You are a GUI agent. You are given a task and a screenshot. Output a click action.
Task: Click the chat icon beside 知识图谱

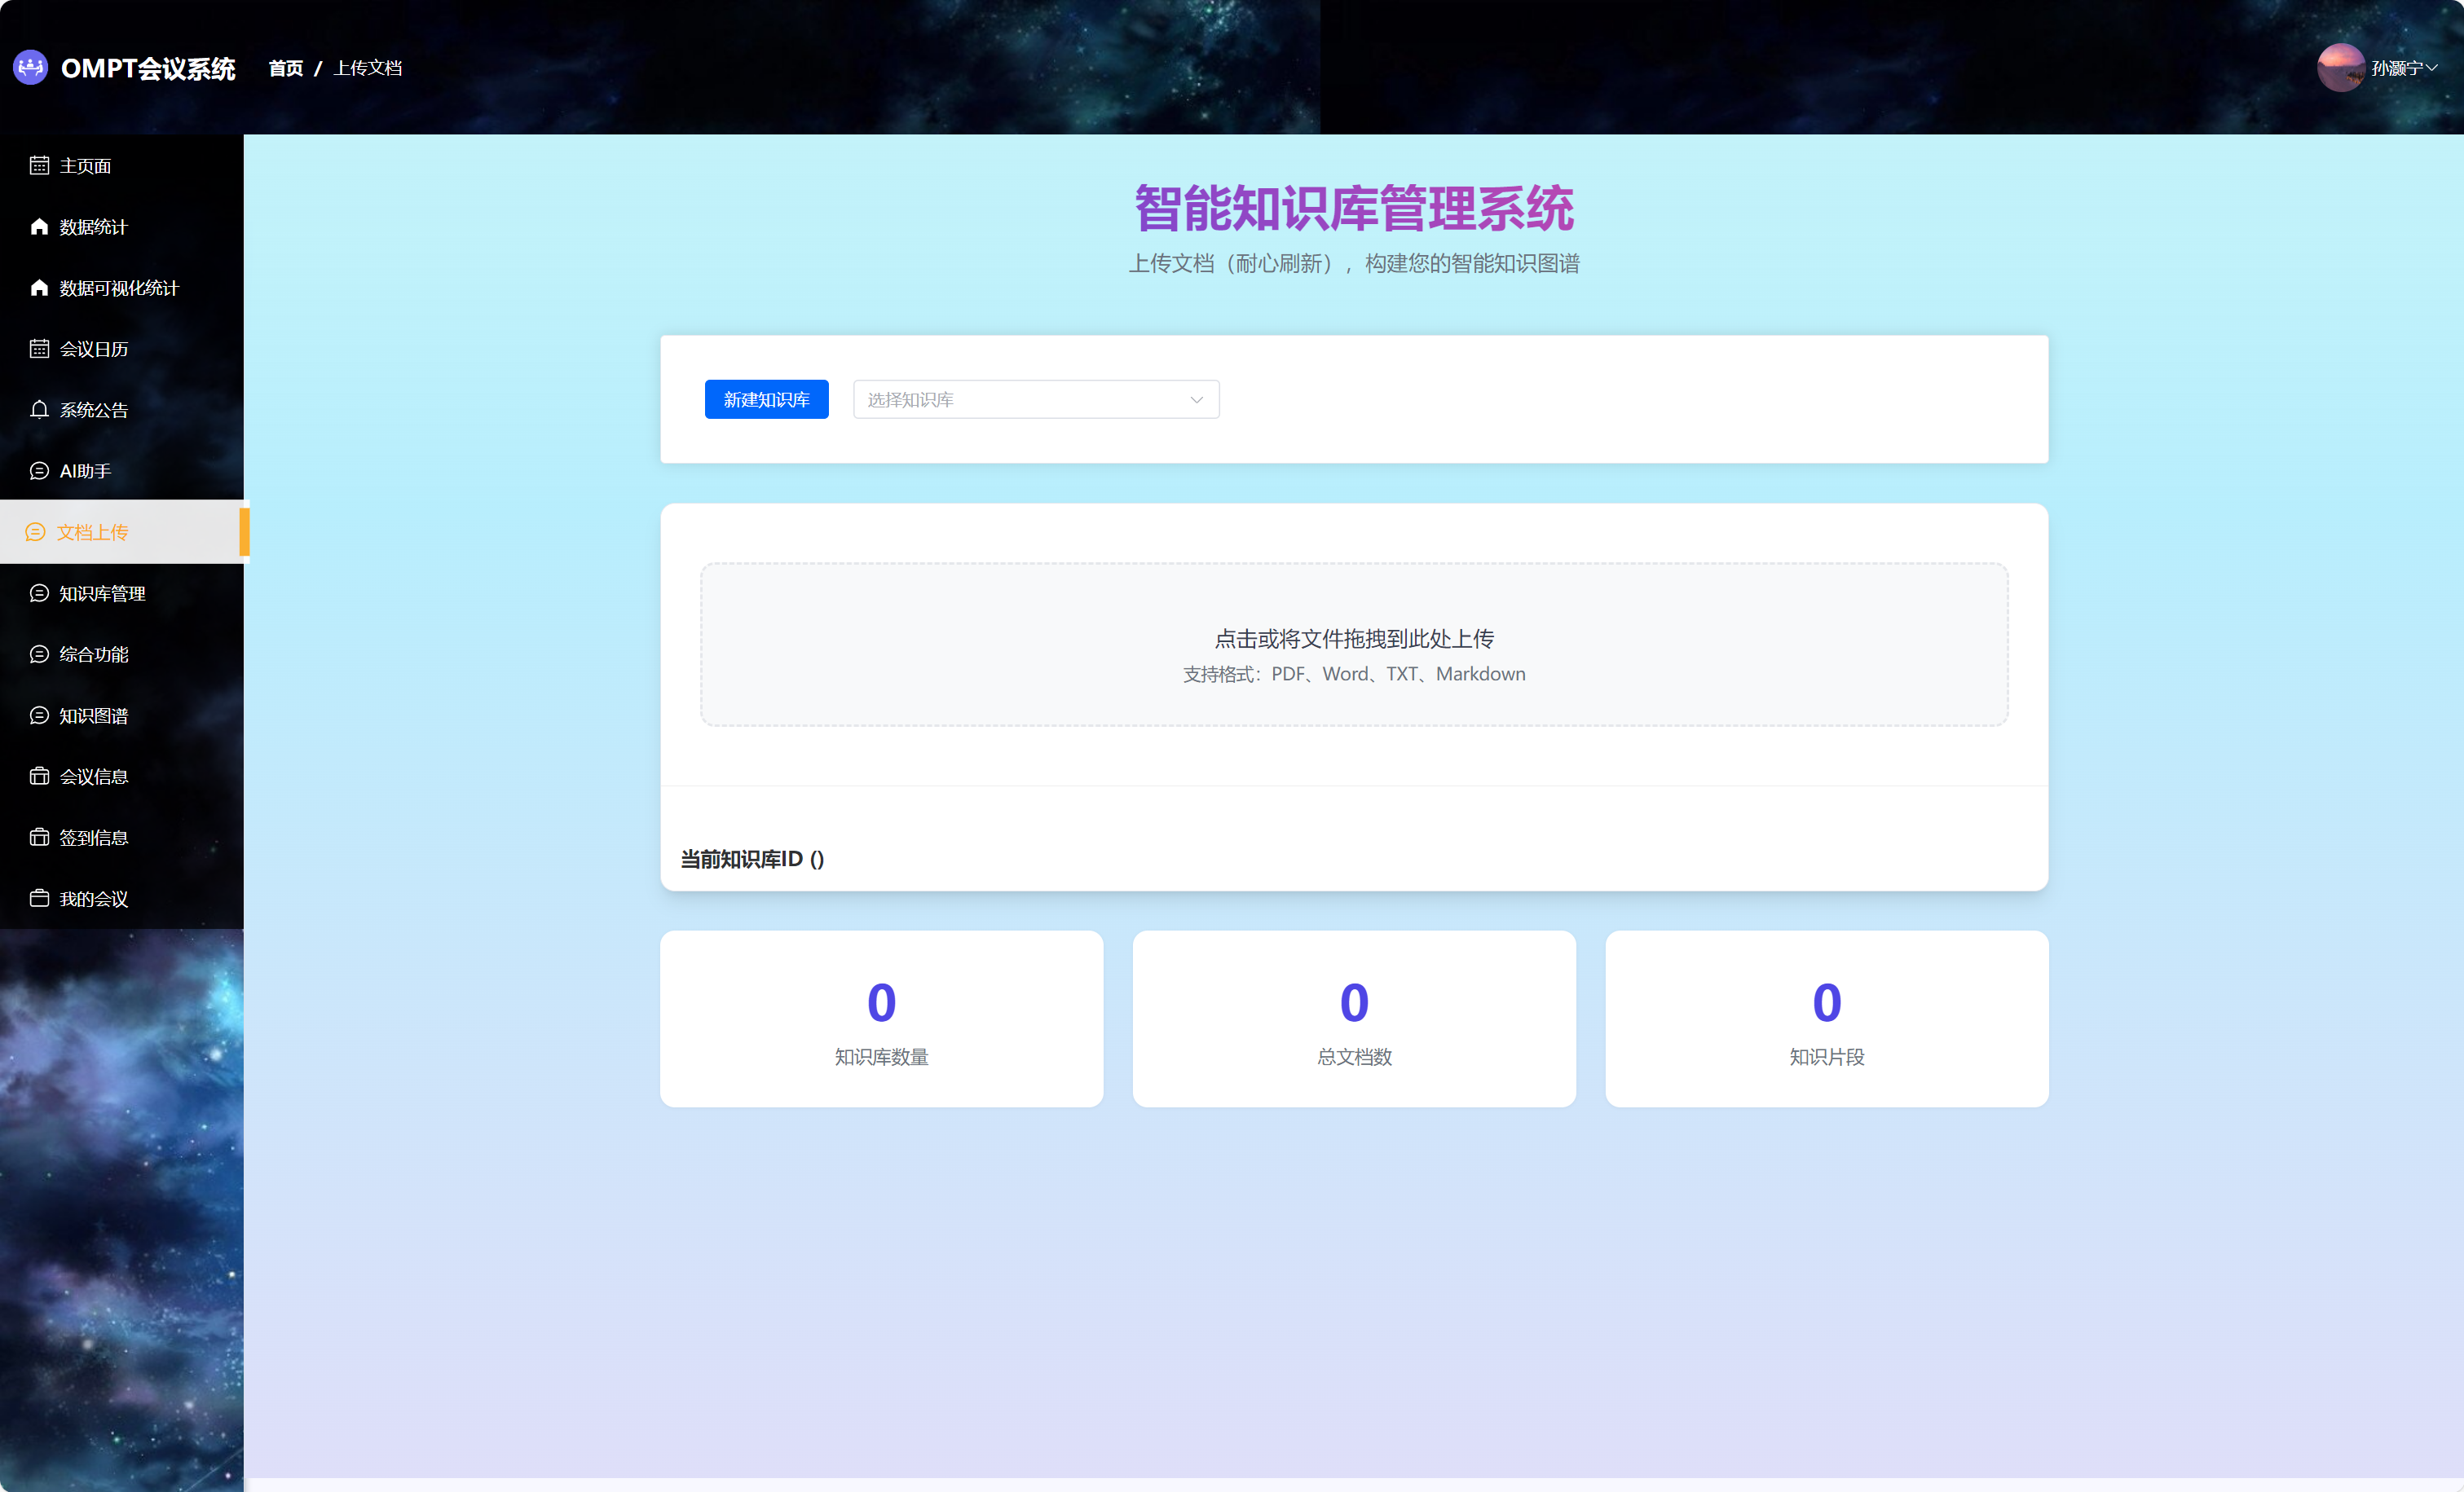(x=39, y=715)
